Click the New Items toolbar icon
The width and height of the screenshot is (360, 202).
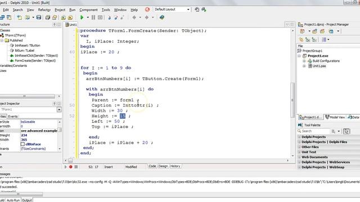[20, 17]
